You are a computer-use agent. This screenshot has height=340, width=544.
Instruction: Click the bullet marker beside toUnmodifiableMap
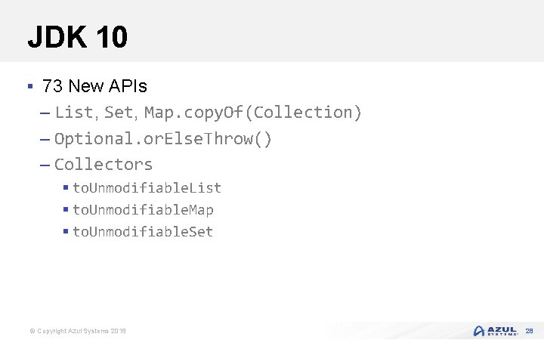click(x=66, y=209)
